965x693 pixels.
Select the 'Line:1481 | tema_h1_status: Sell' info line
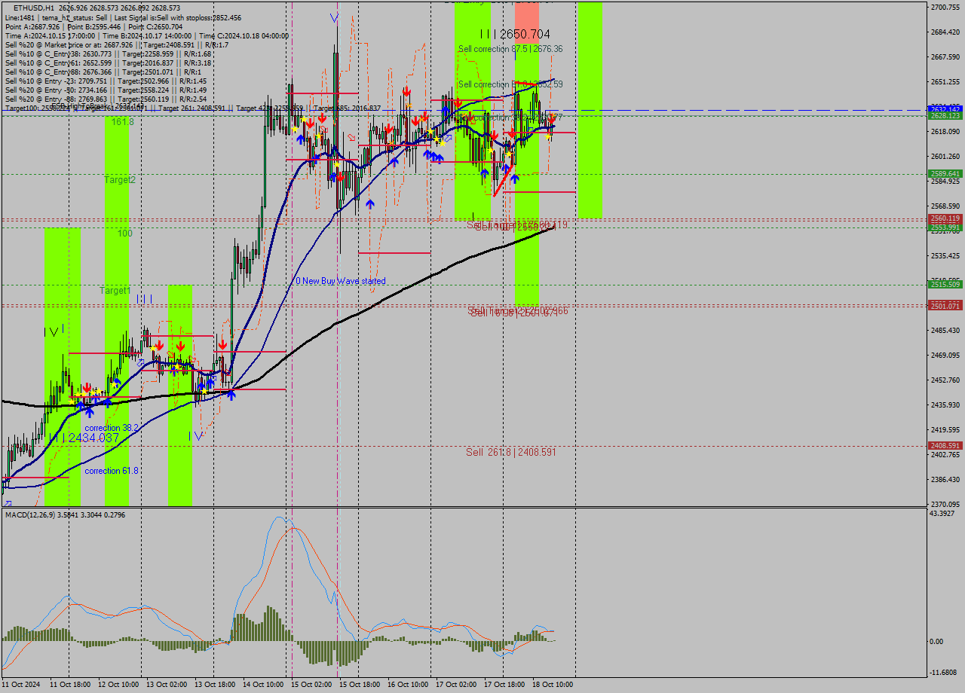(x=124, y=17)
